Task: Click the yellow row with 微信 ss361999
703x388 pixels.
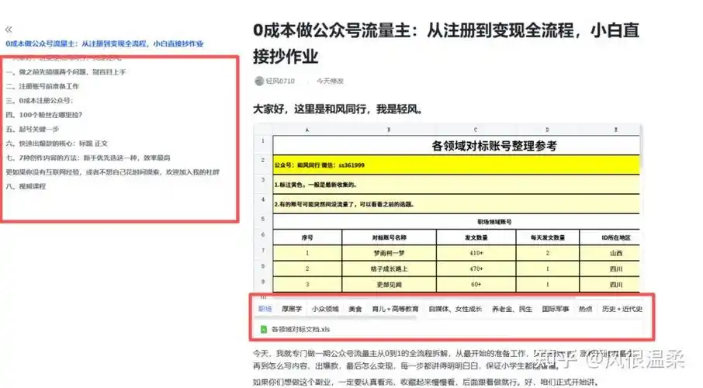Action: point(456,165)
